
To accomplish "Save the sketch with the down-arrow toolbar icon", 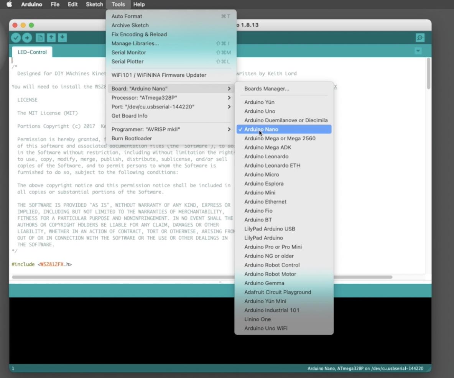I will [62, 38].
